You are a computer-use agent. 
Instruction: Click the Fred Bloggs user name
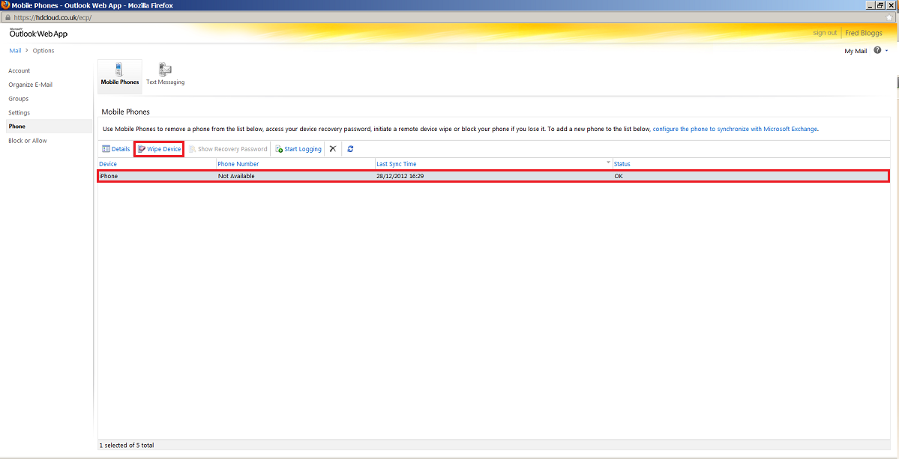point(864,33)
